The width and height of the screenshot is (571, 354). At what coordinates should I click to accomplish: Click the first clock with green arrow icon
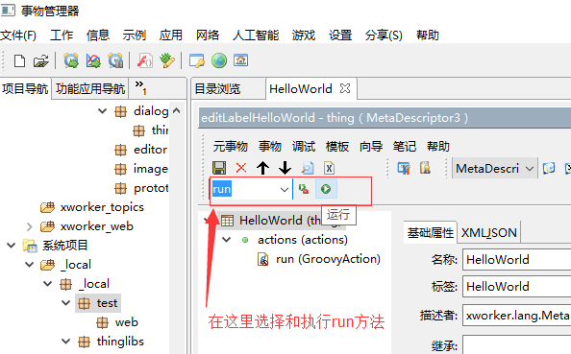tap(71, 60)
